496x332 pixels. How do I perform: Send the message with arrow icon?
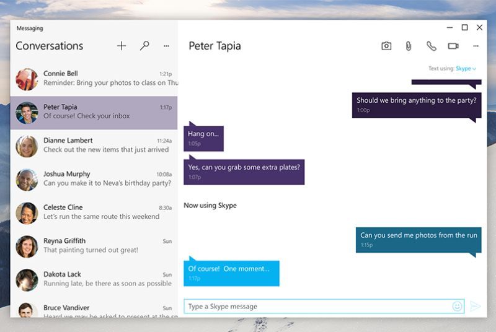476,306
